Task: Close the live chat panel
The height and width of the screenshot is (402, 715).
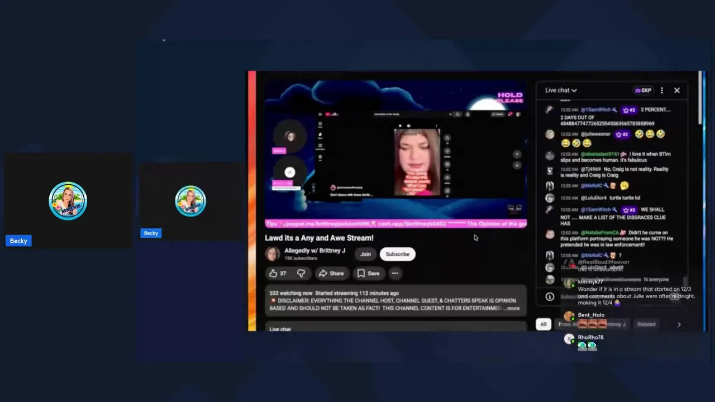Action: (x=677, y=90)
